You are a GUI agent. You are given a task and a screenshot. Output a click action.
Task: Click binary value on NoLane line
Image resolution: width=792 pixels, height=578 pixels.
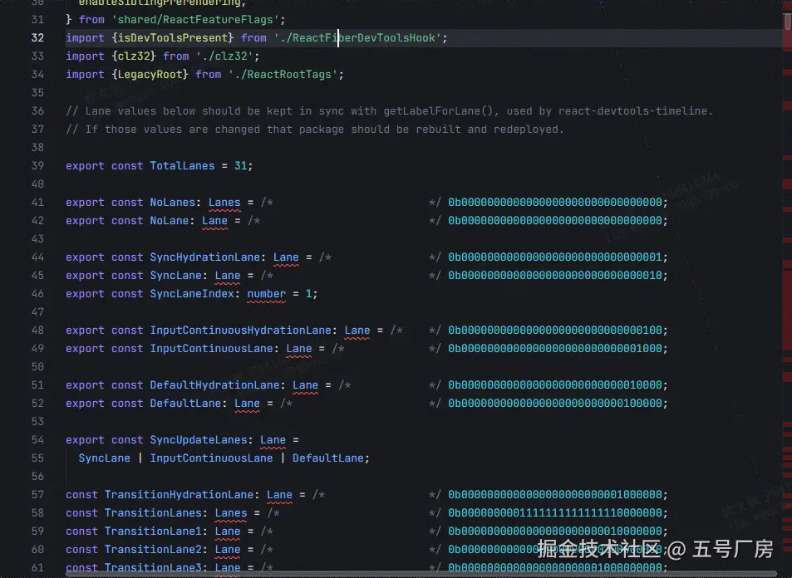555,221
